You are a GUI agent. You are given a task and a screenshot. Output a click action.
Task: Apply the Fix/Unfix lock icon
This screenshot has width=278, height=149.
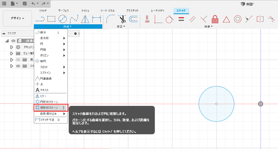tap(215, 19)
